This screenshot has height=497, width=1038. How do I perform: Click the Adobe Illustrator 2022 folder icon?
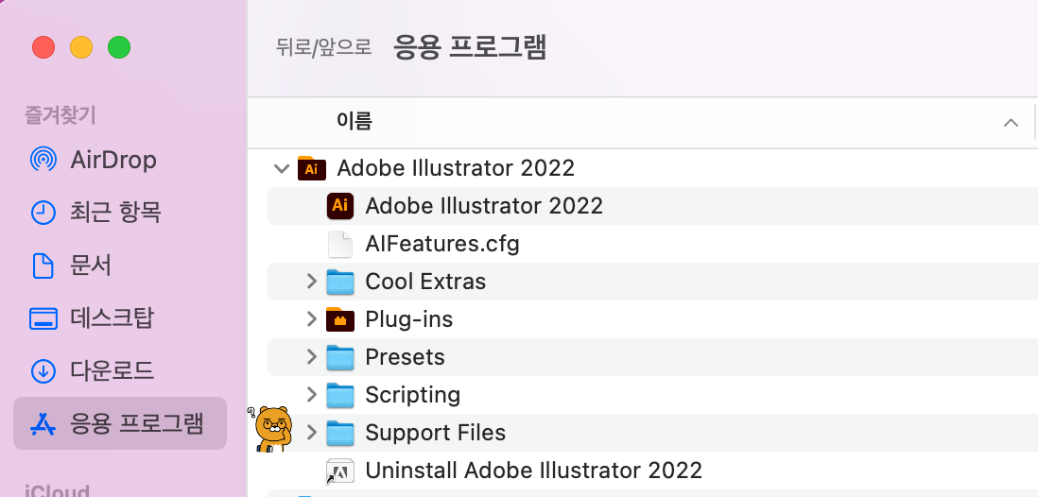click(x=312, y=168)
